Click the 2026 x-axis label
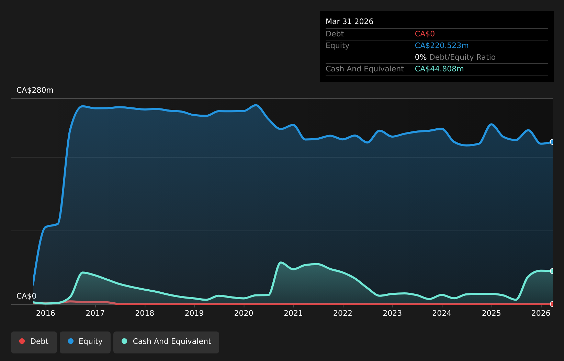Viewport: 564px width, 361px height. (x=541, y=313)
